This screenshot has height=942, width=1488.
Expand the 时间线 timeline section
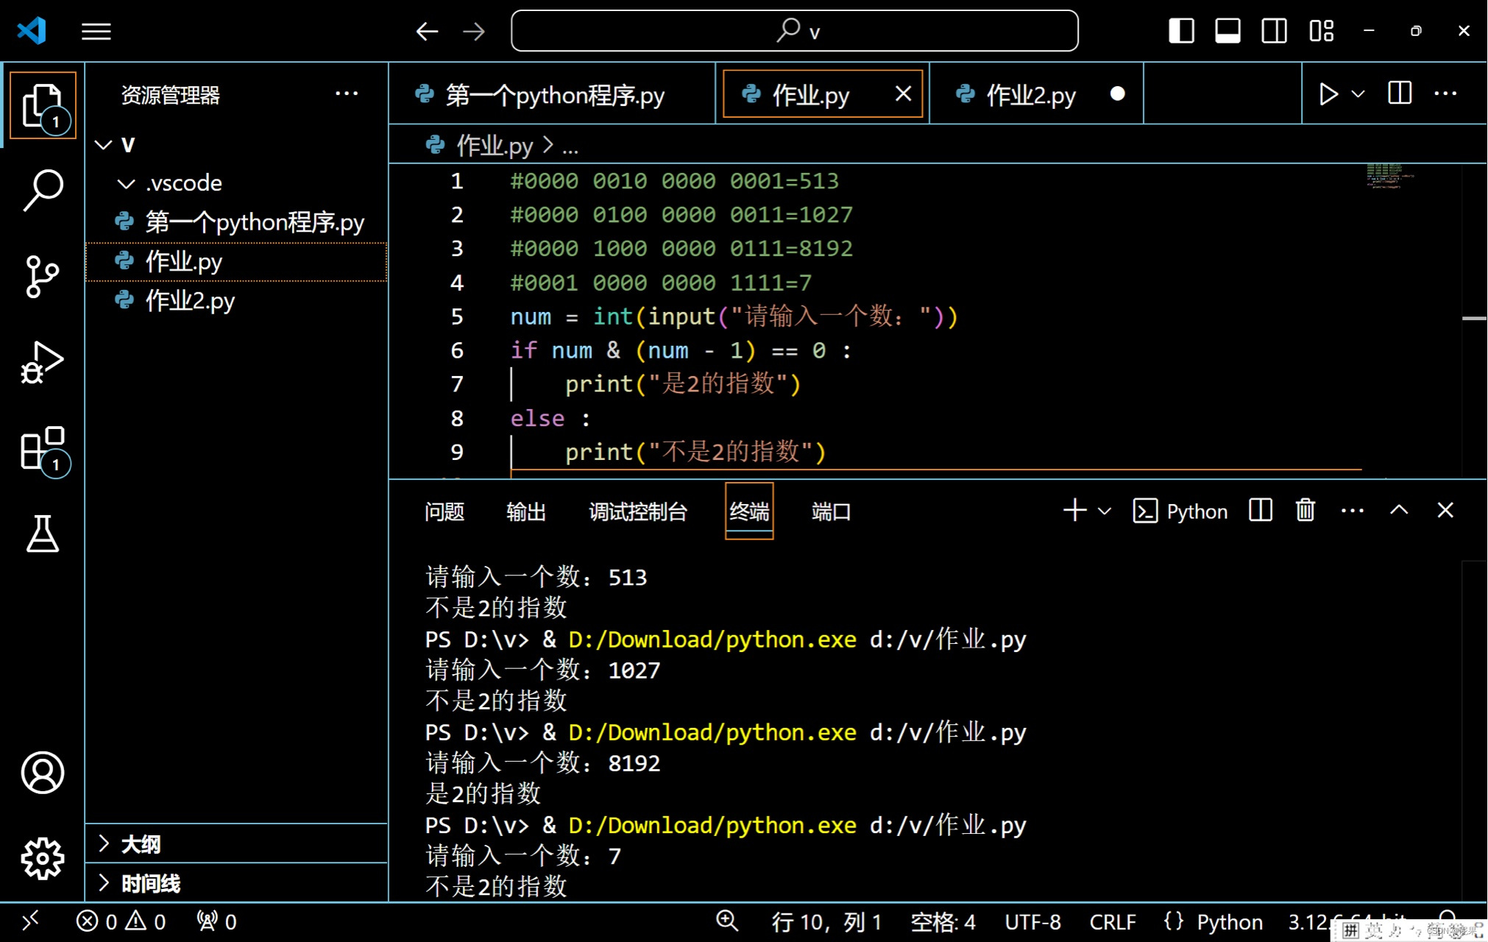click(237, 882)
